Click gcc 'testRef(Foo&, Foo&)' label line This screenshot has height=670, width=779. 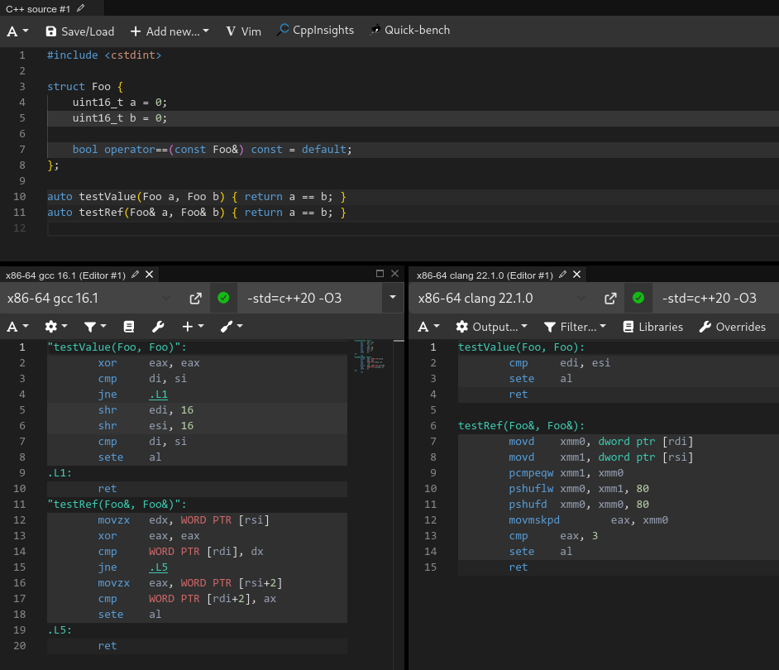[x=117, y=505]
